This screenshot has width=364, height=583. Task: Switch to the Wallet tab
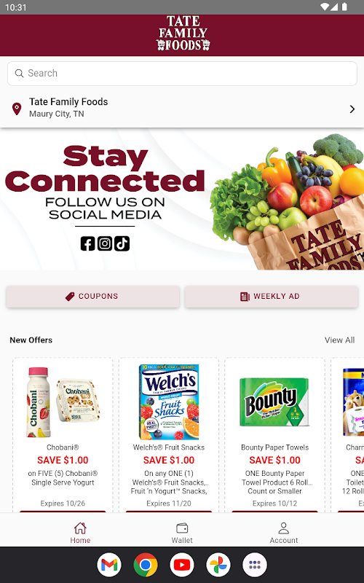click(x=182, y=533)
